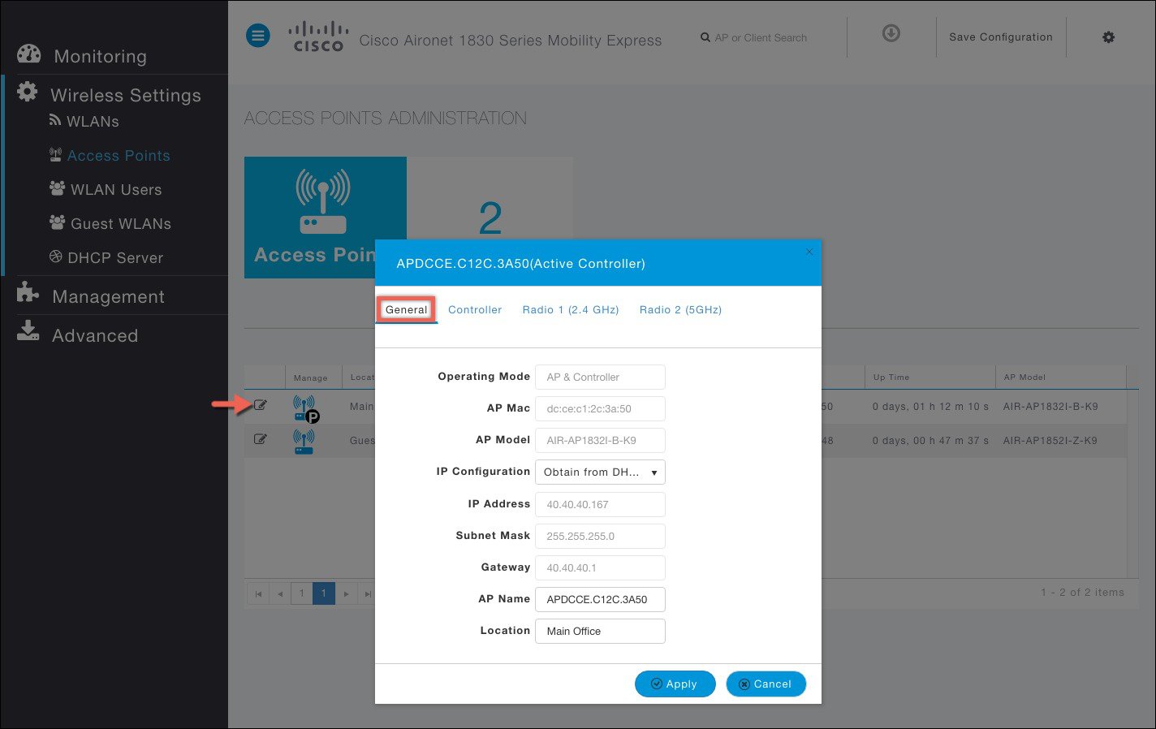Click the hamburger menu toggle icon
The height and width of the screenshot is (729, 1156).
click(x=258, y=36)
